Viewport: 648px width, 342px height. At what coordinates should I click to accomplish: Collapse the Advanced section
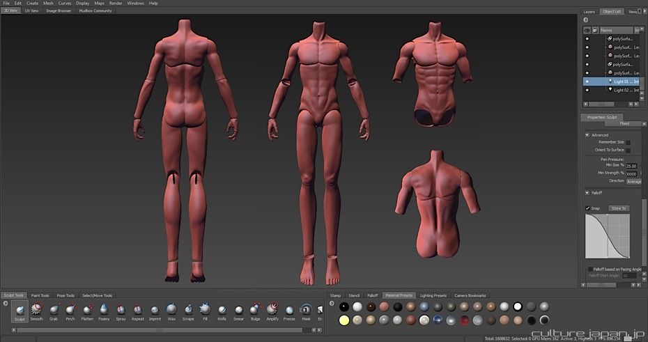pos(587,135)
